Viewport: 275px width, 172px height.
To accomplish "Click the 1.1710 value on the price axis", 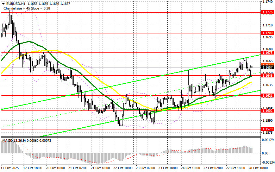I will click(268, 25).
